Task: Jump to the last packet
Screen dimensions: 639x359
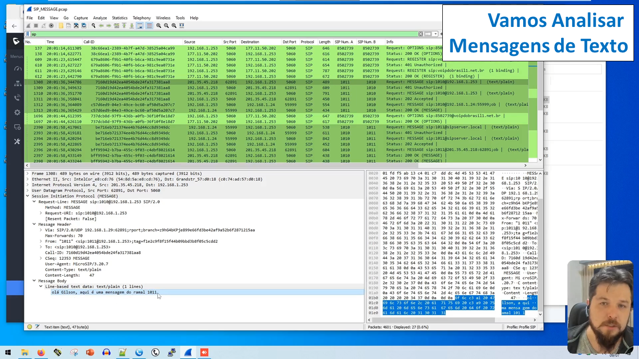Action: (132, 25)
